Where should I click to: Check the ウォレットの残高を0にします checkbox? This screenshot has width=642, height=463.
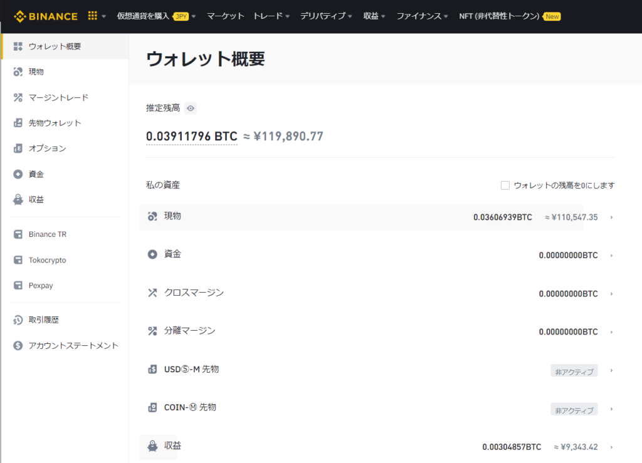coord(505,185)
